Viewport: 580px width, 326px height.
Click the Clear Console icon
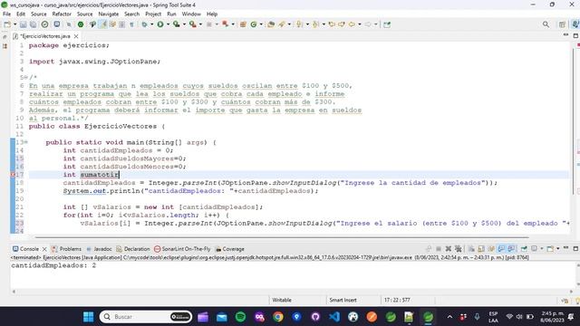click(x=471, y=249)
